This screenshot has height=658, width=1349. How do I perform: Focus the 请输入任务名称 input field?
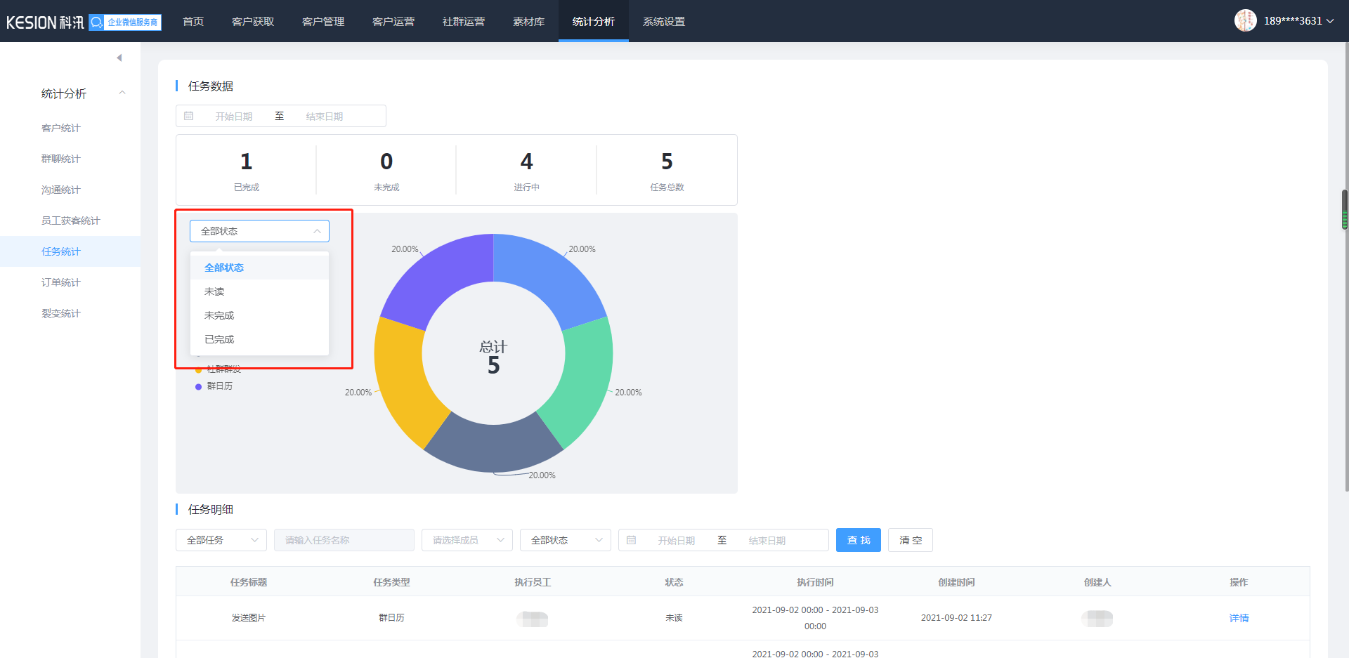pos(344,540)
